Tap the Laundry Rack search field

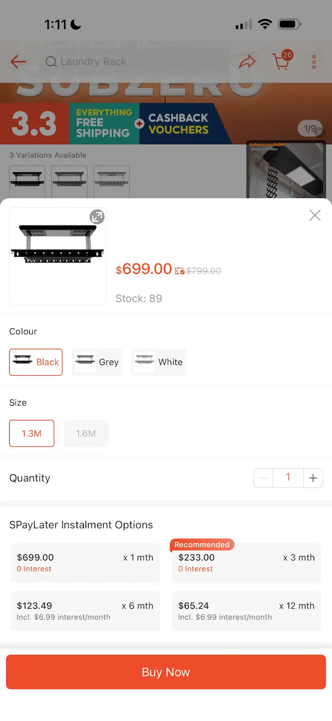tap(136, 62)
